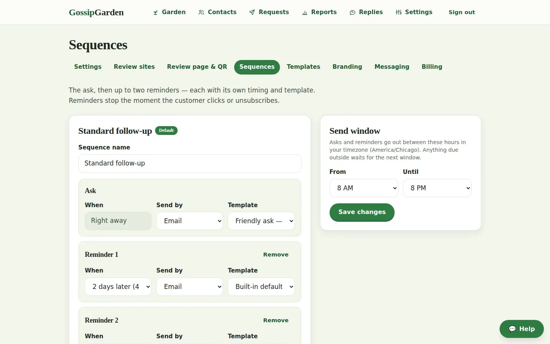Open the Billing tab

tap(432, 67)
